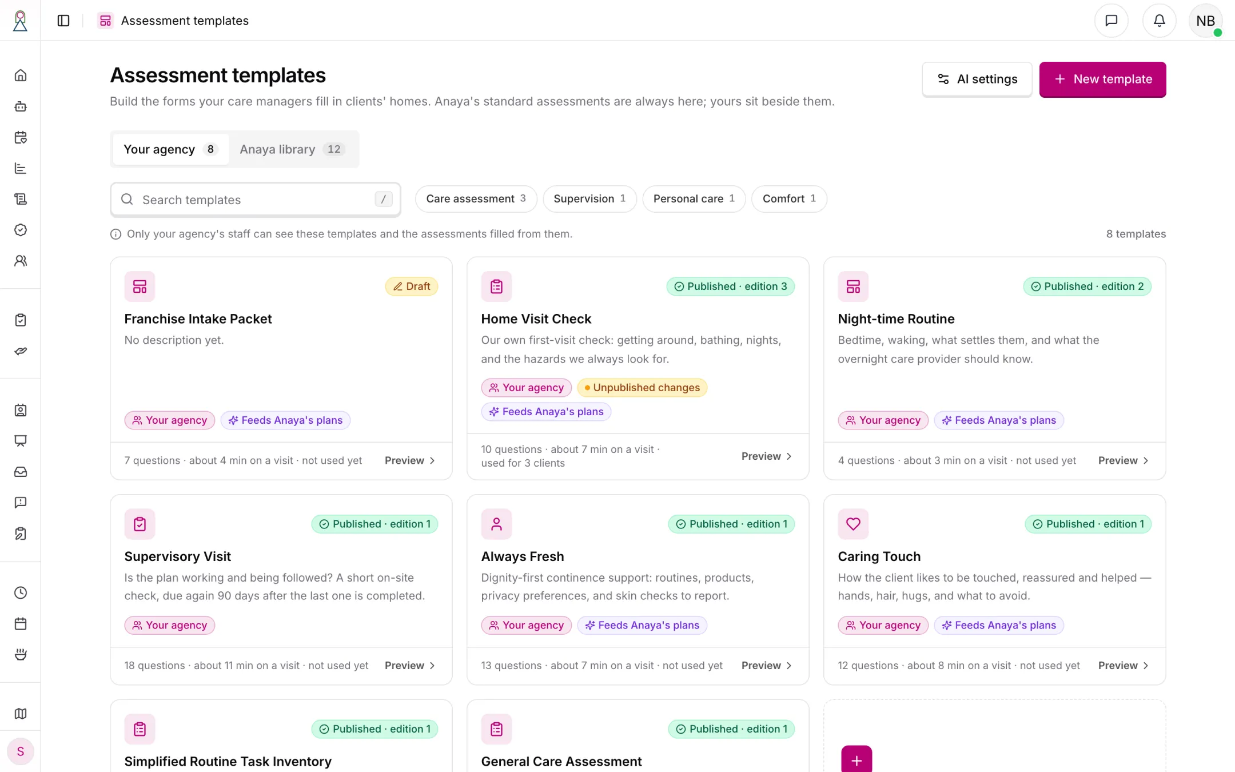This screenshot has width=1235, height=772.
Task: Click Your agency tag on Supervisory Visit card
Action: click(x=170, y=625)
